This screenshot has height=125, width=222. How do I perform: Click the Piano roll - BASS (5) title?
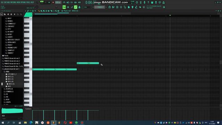(x=71, y=11)
